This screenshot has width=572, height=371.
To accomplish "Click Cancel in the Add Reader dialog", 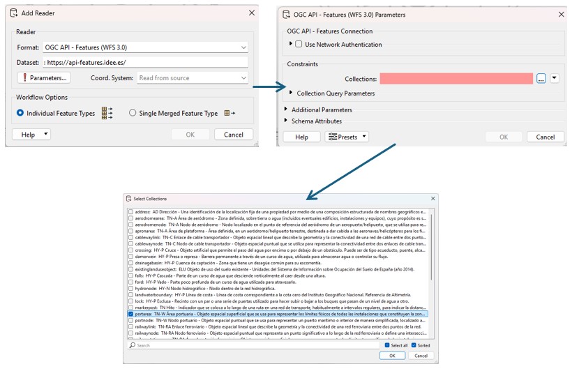I will 233,135.
